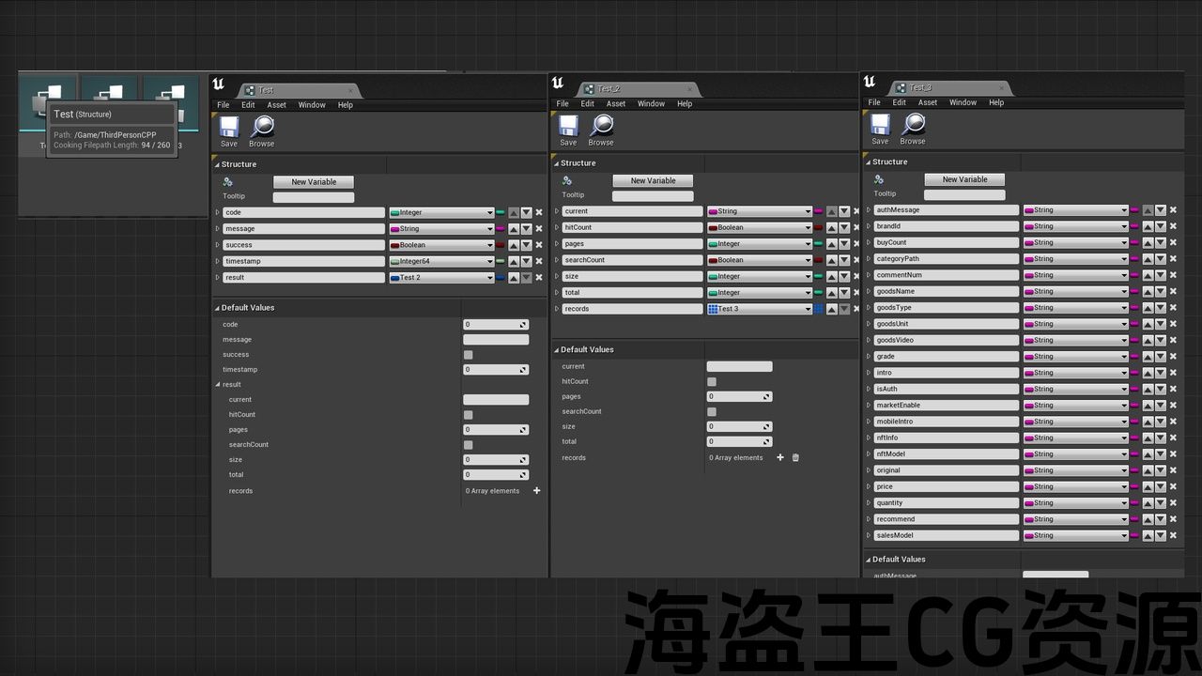The width and height of the screenshot is (1202, 676).
Task: Click the Save icon in the Test_3 window
Action: click(x=880, y=125)
